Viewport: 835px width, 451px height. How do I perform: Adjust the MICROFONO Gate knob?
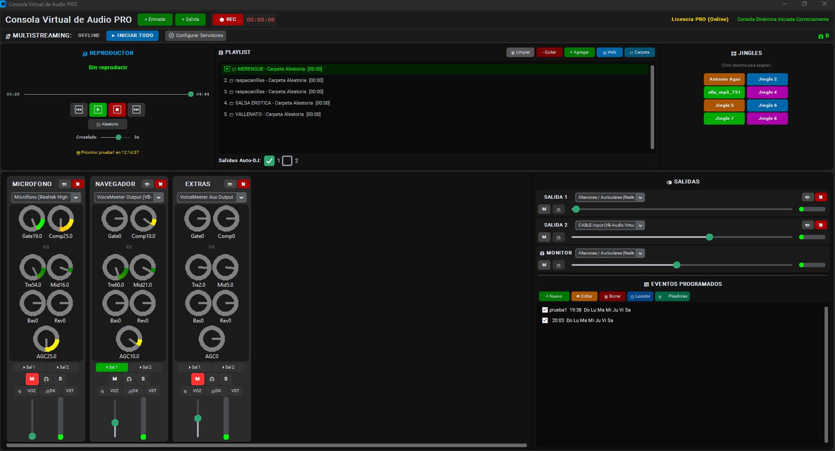tap(32, 219)
